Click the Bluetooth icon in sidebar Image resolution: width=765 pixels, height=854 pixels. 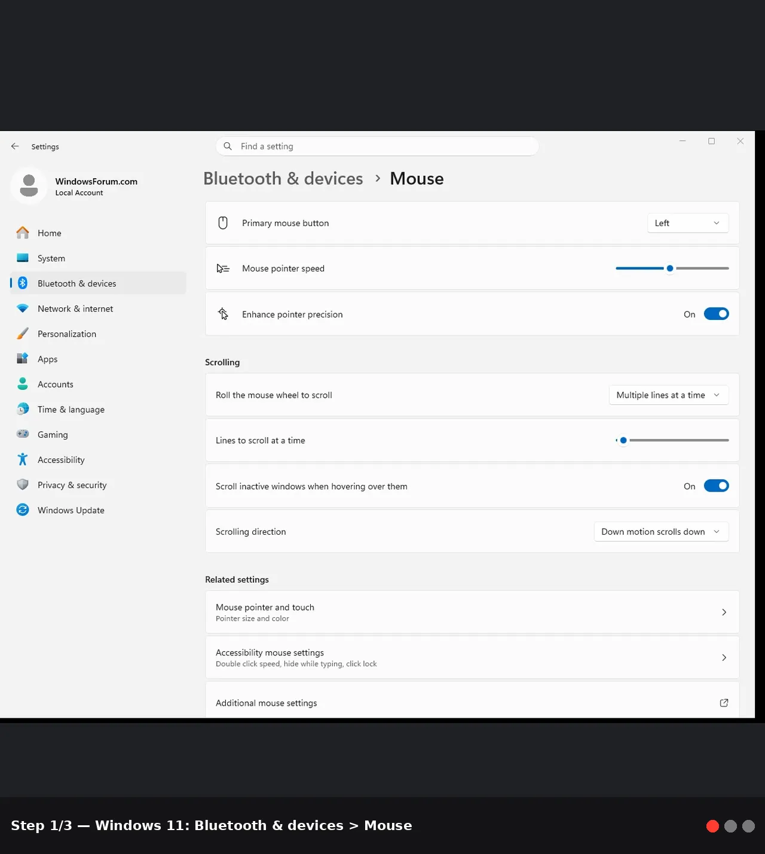tap(23, 283)
